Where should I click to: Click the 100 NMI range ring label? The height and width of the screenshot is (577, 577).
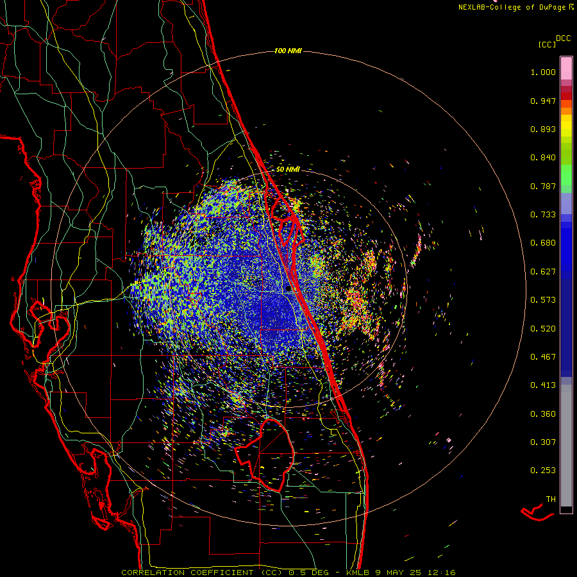coord(288,51)
